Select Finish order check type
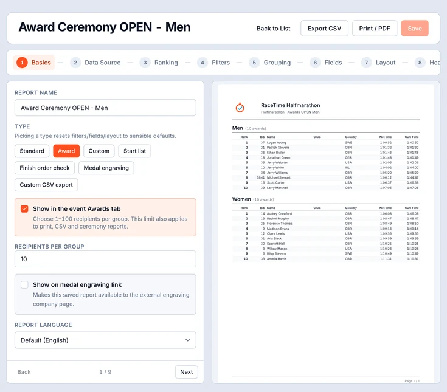Viewport: 447px width, 392px height. click(44, 168)
